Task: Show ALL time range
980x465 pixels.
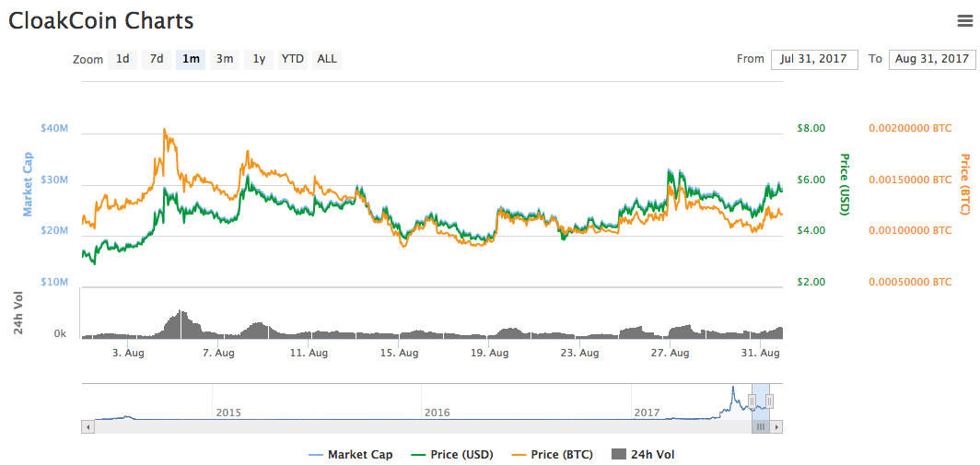Action: tap(327, 59)
